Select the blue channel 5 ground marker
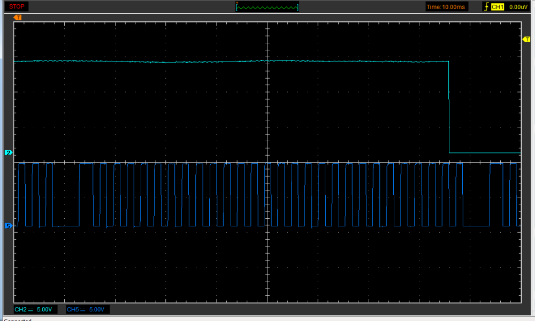Screen dimensions: 535x321 pos(8,226)
